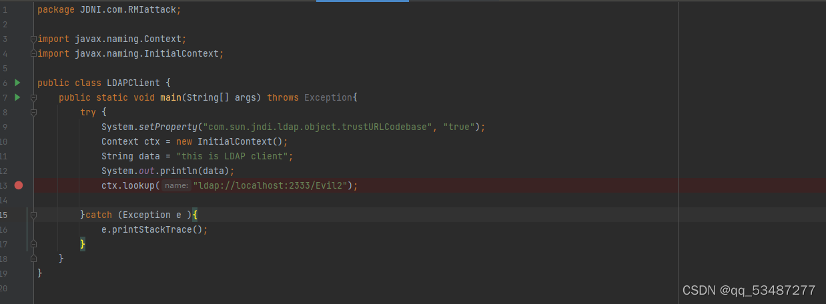Click System.out.println(data) statement
826x304 pixels.
[x=168, y=171]
